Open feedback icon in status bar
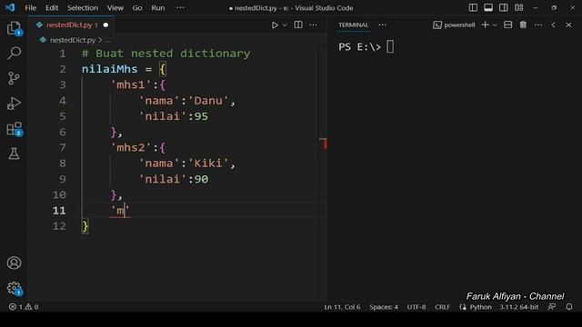This screenshot has height=327, width=582. pos(552,307)
